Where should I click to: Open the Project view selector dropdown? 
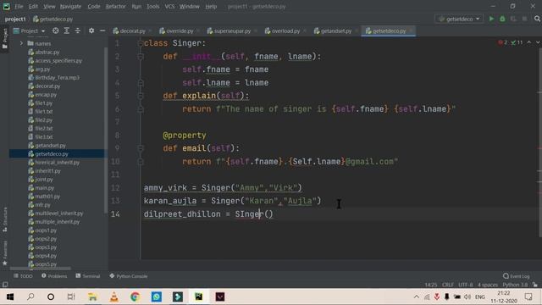click(x=30, y=30)
